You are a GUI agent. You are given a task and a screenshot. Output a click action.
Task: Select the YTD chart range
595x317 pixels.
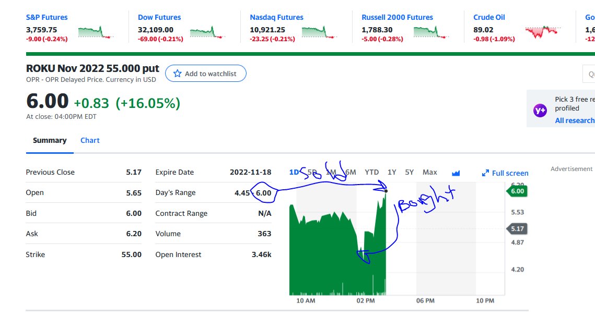point(372,173)
